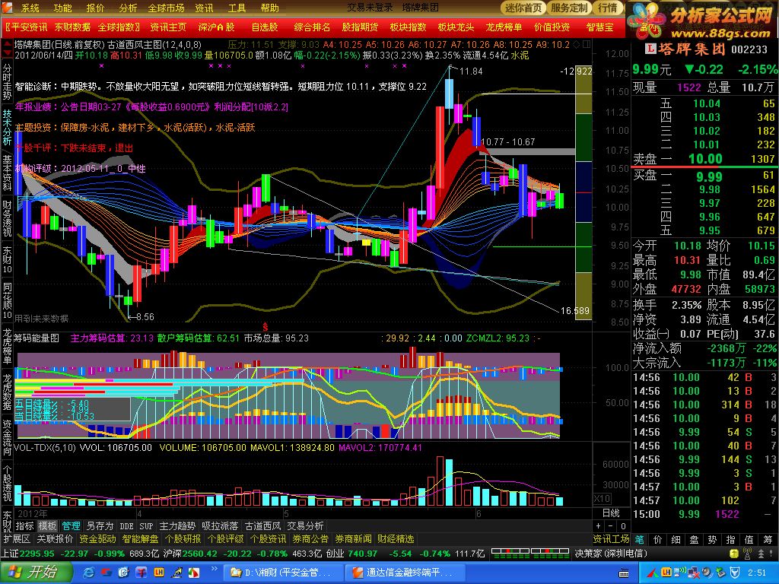Switch to the D:\湘财 folder taskbar window
The height and width of the screenshot is (584, 779).
tap(281, 573)
